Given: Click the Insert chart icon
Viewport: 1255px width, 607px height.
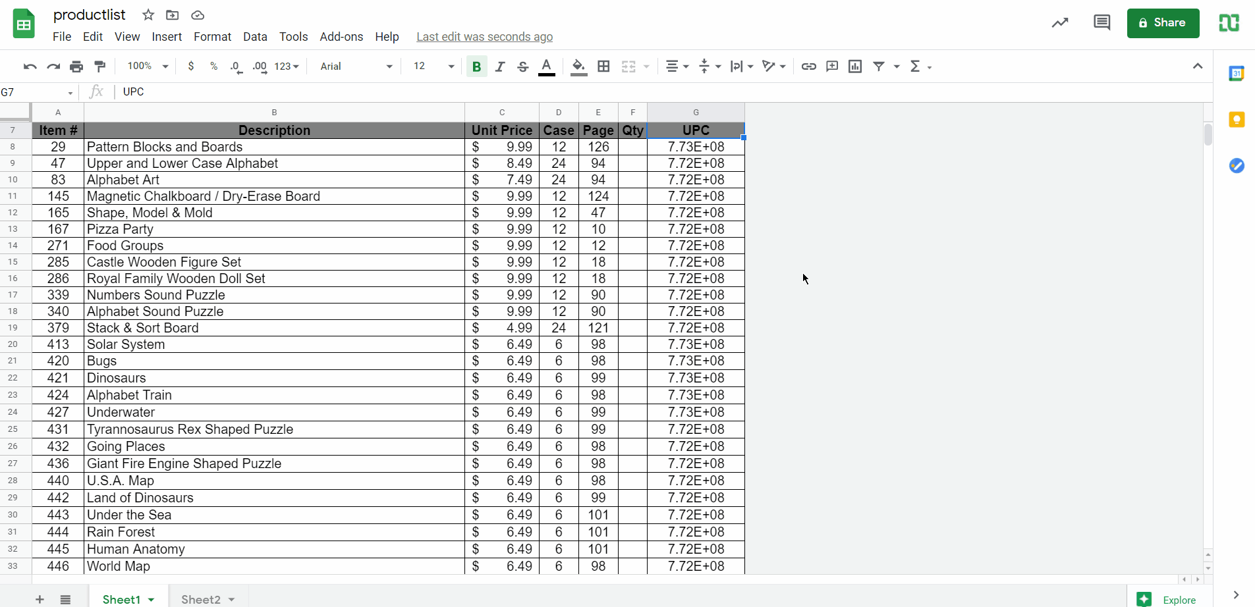Looking at the screenshot, I should (x=855, y=66).
